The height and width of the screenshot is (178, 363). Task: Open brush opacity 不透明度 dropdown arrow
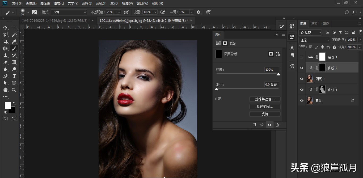(119, 12)
